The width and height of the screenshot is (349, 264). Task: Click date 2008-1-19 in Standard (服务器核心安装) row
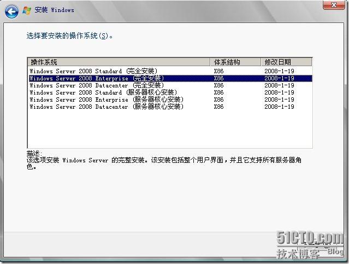coord(279,92)
